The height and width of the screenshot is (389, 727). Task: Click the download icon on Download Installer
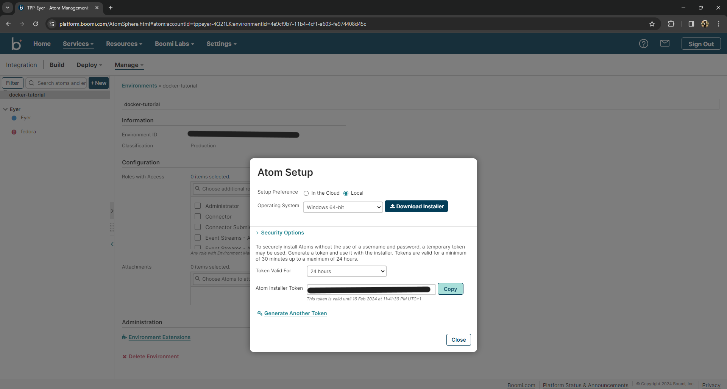pyautogui.click(x=393, y=206)
